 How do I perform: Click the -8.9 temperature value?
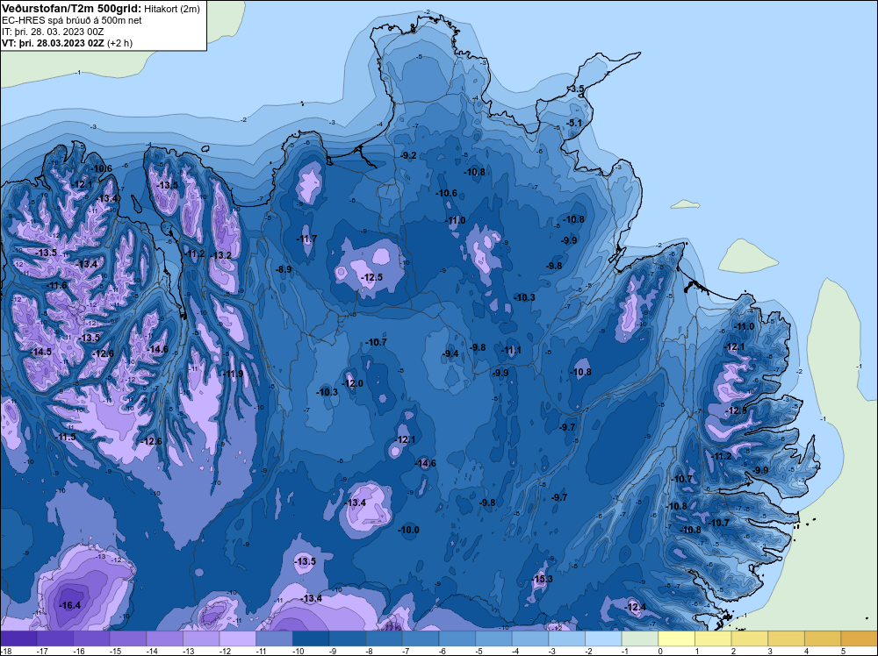click(x=284, y=269)
